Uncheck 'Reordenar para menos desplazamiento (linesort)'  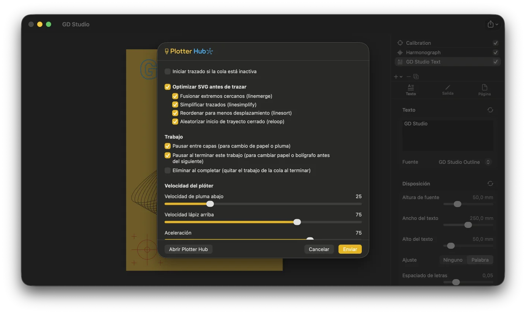point(175,113)
